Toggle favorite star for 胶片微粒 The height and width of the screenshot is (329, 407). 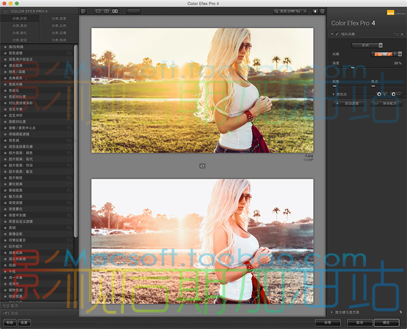(x=5, y=178)
